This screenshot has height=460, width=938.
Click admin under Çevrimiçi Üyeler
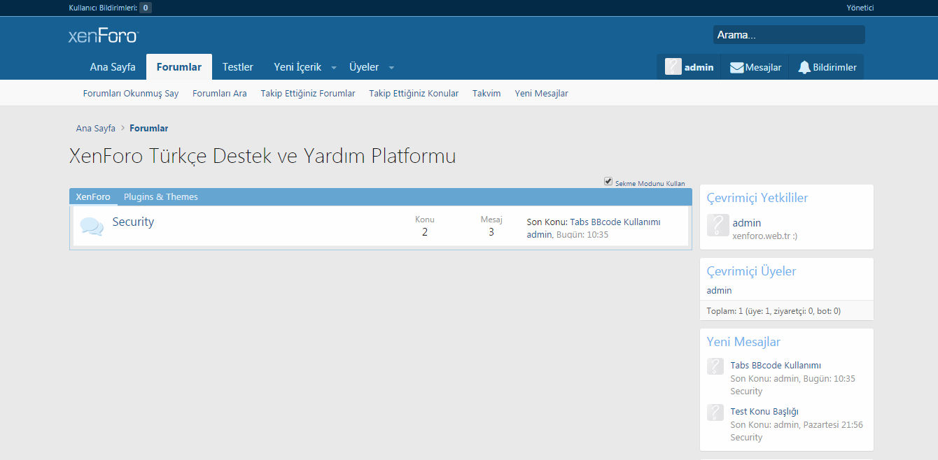click(x=719, y=290)
